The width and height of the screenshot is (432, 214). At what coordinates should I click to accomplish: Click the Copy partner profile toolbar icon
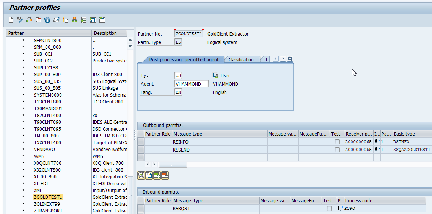pyautogui.click(x=38, y=20)
